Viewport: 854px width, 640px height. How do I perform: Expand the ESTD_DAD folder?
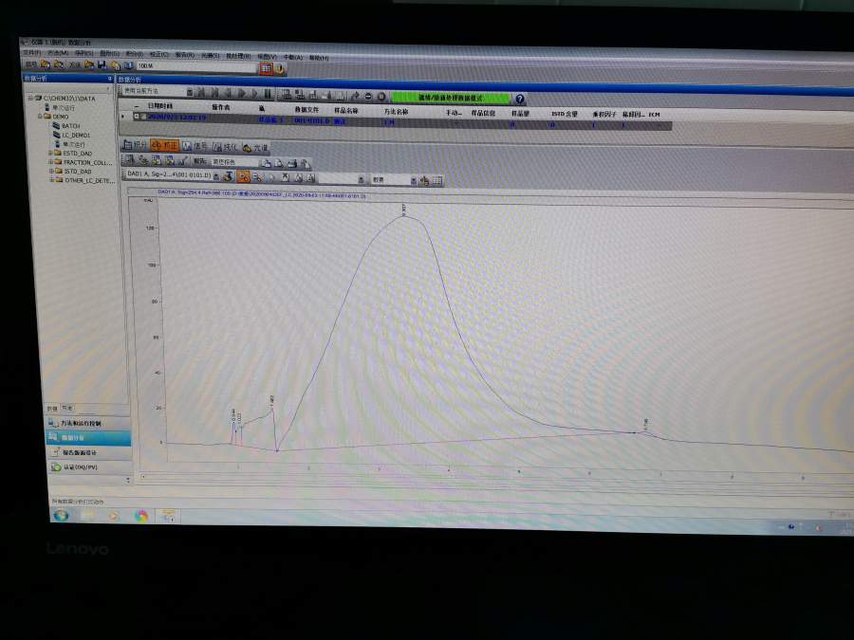point(50,153)
